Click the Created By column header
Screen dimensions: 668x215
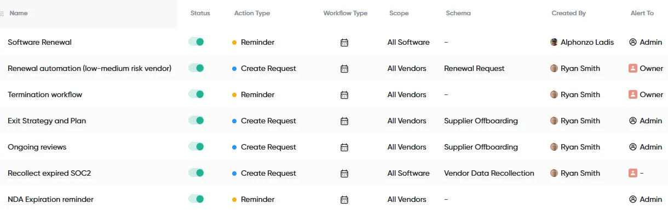568,13
